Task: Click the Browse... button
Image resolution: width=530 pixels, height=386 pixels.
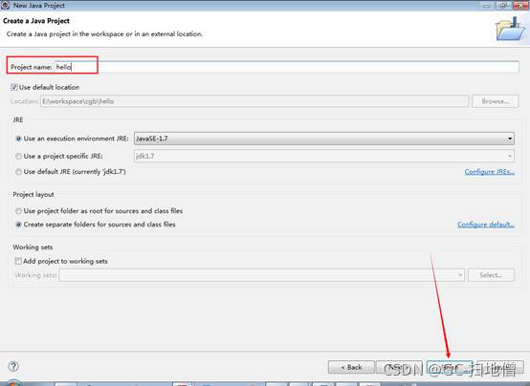Action: [x=495, y=101]
